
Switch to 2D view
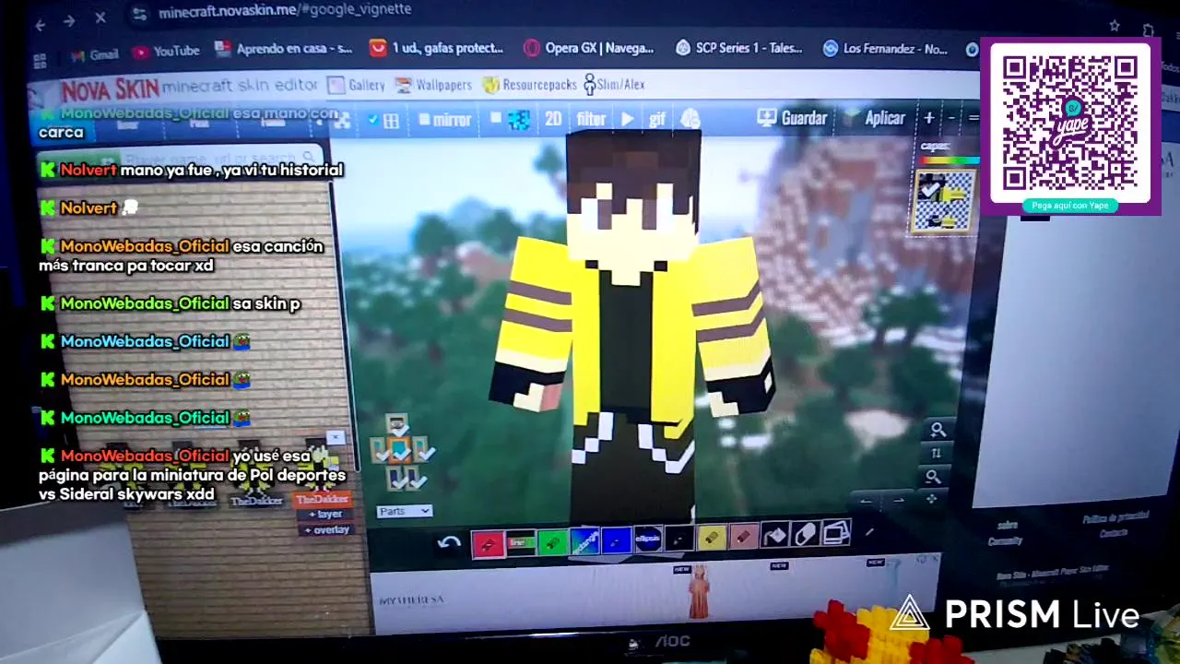click(553, 119)
